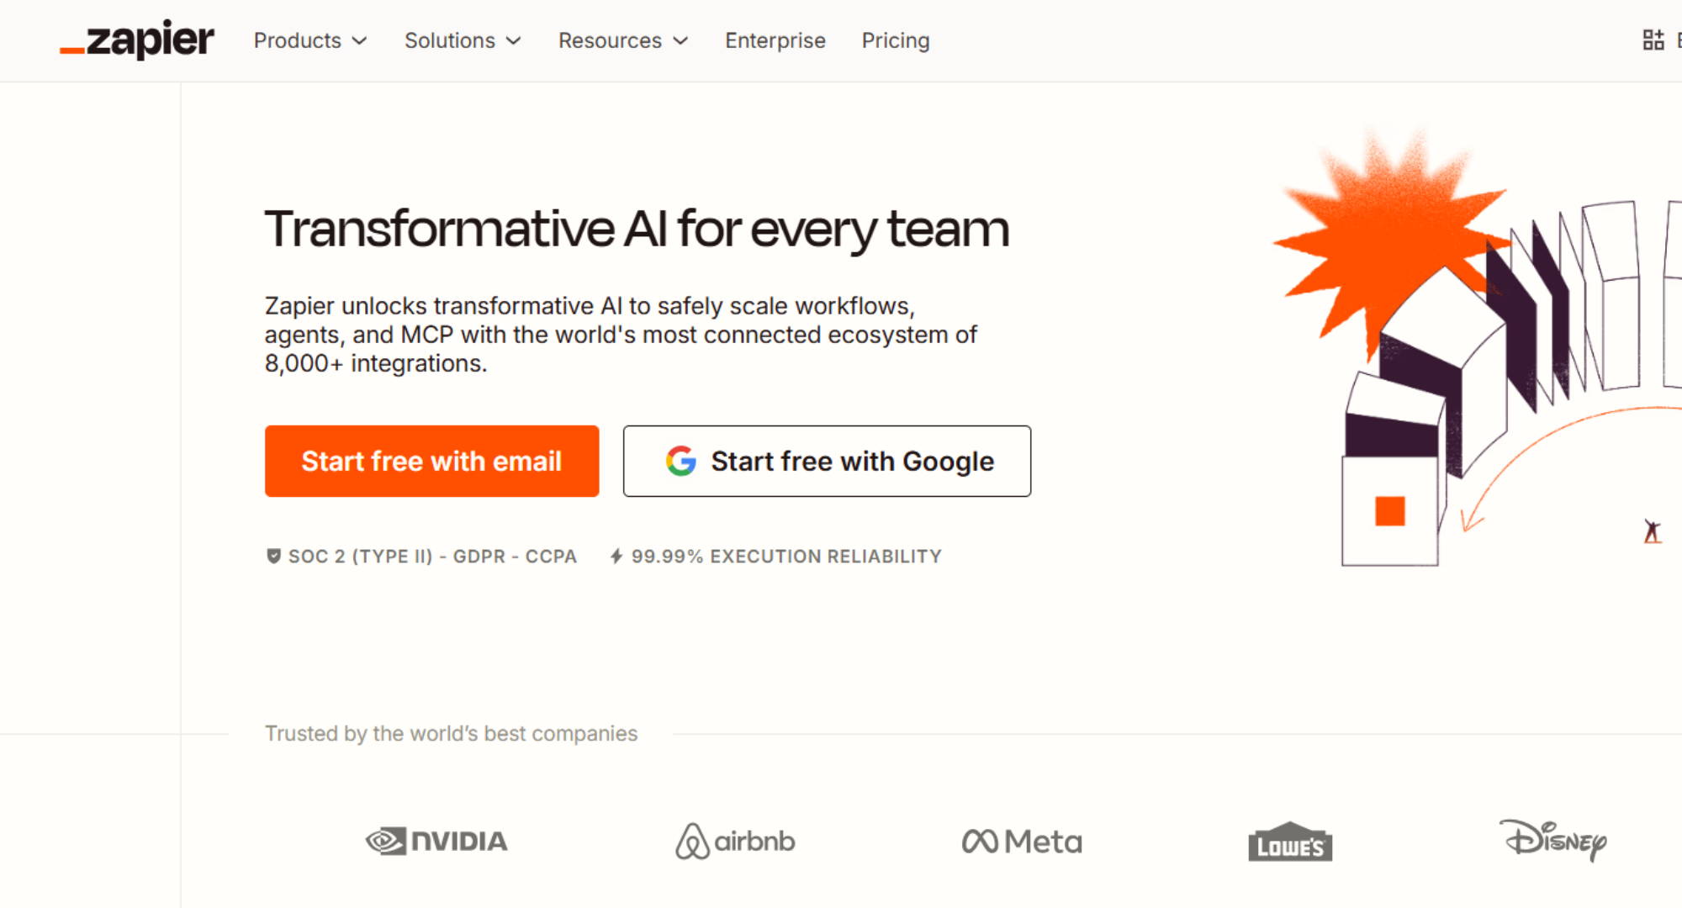Open the Enterprise page

775,40
